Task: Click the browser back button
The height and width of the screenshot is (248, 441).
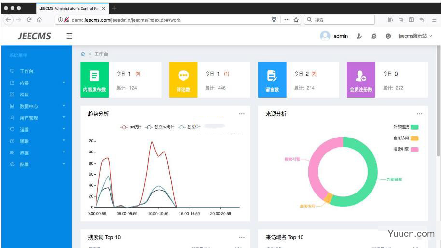Action: [8, 20]
